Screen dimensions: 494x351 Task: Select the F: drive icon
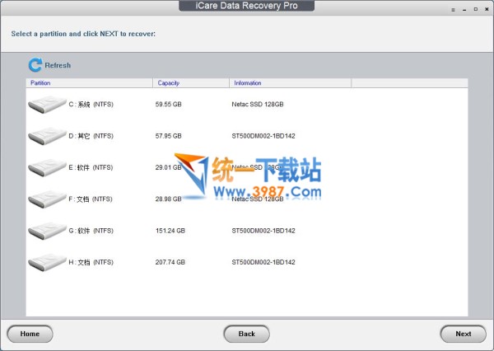pyautogui.click(x=47, y=199)
